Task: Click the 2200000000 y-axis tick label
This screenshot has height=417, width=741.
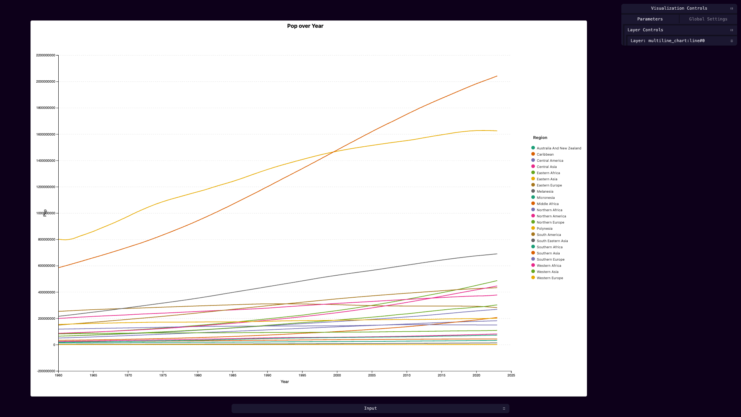Action: coord(46,55)
